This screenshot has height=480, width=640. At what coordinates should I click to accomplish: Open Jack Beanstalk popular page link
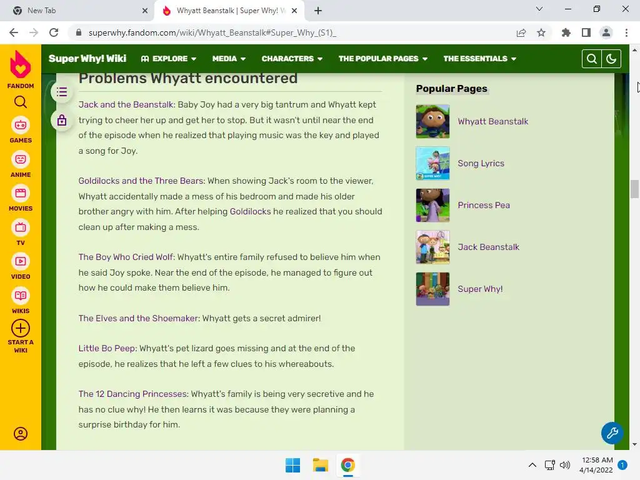click(488, 247)
